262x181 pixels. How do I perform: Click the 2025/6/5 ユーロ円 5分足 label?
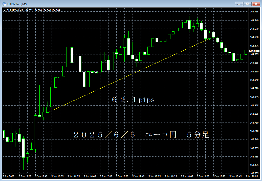click(x=141, y=135)
